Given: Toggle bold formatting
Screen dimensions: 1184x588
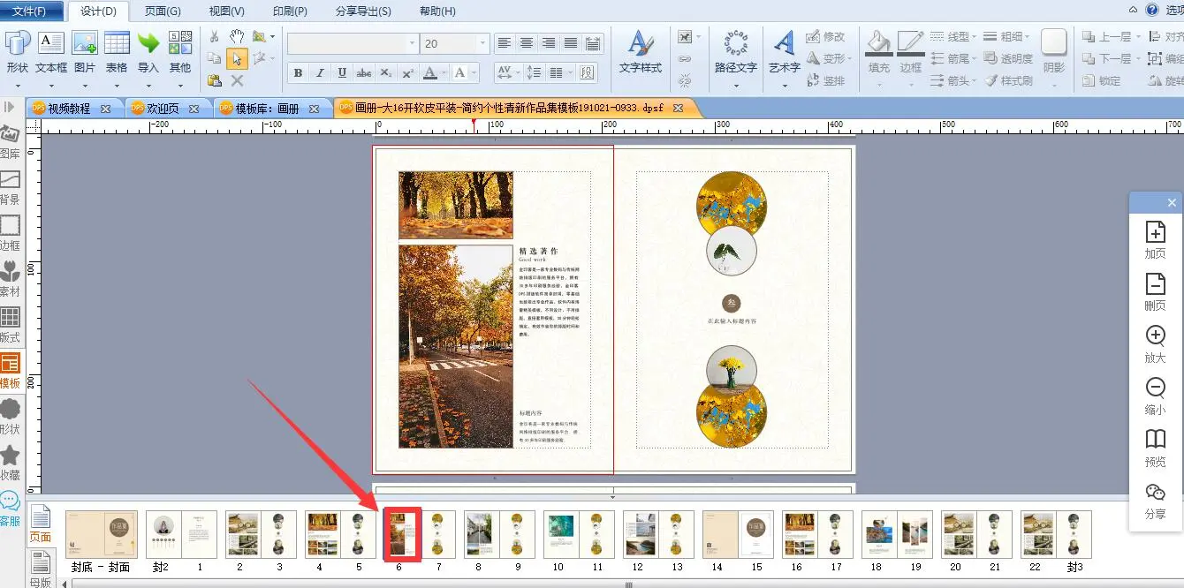Looking at the screenshot, I should (x=298, y=73).
